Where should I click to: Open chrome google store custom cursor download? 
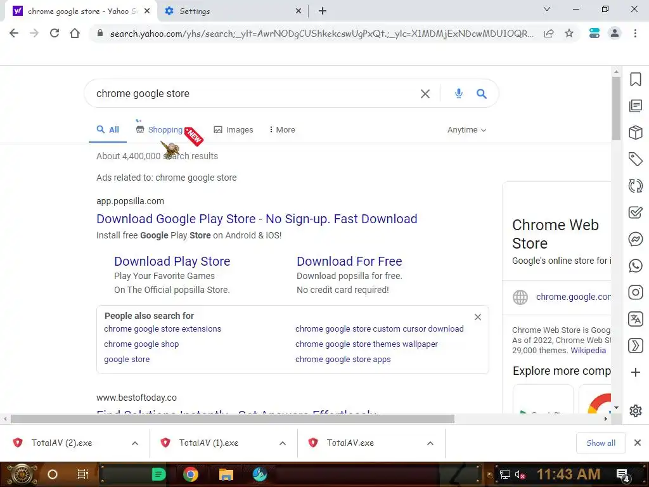coord(380,329)
